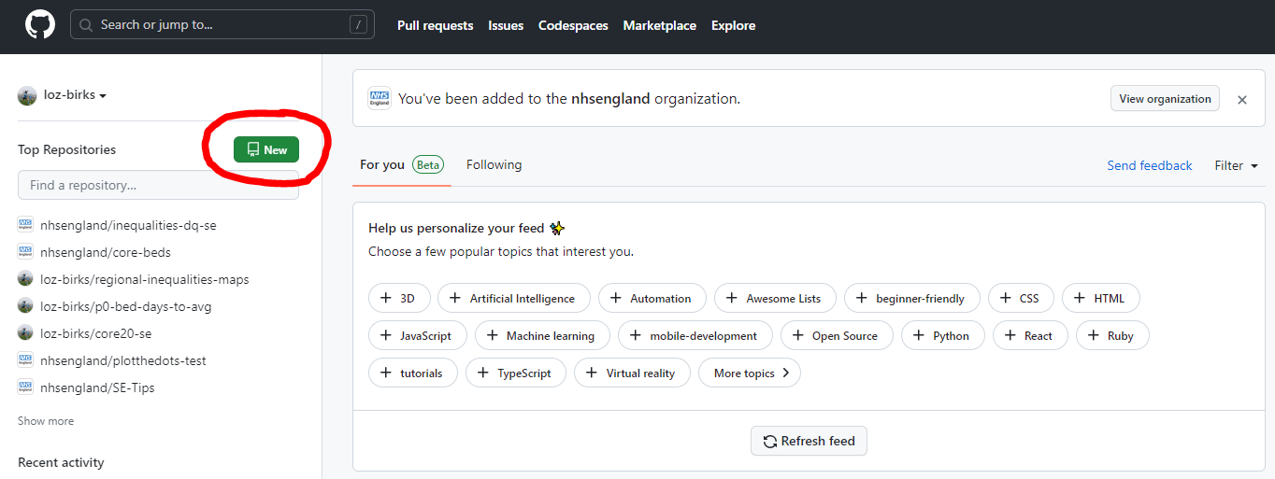The width and height of the screenshot is (1275, 479).
Task: Open the loz-birks/p0-bed-days-to-avg repository
Action: tap(126, 306)
